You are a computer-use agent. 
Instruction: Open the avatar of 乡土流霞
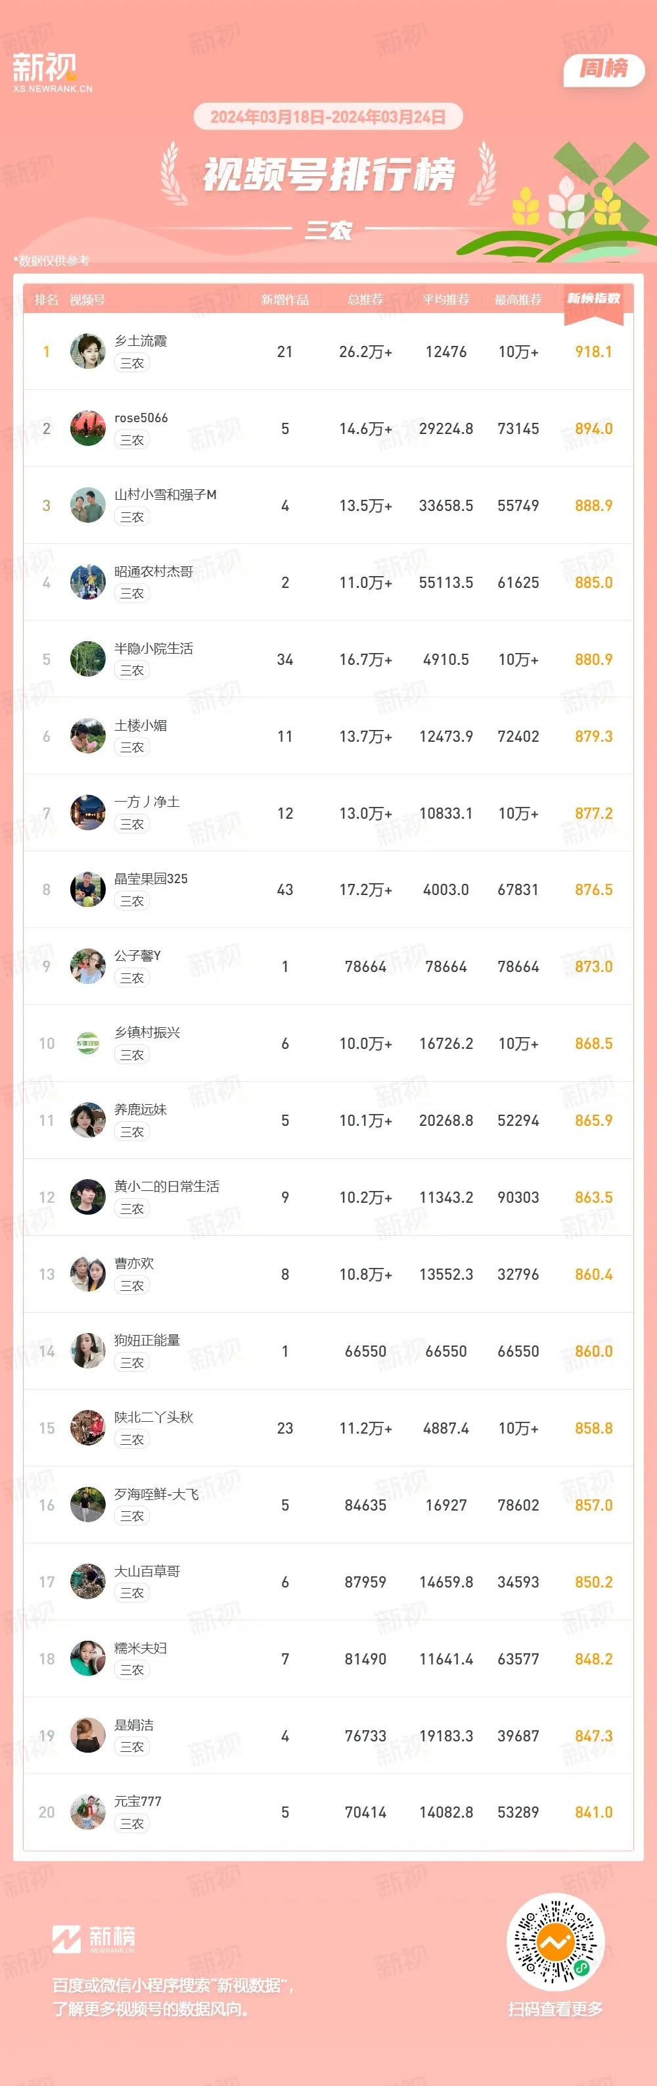point(87,351)
